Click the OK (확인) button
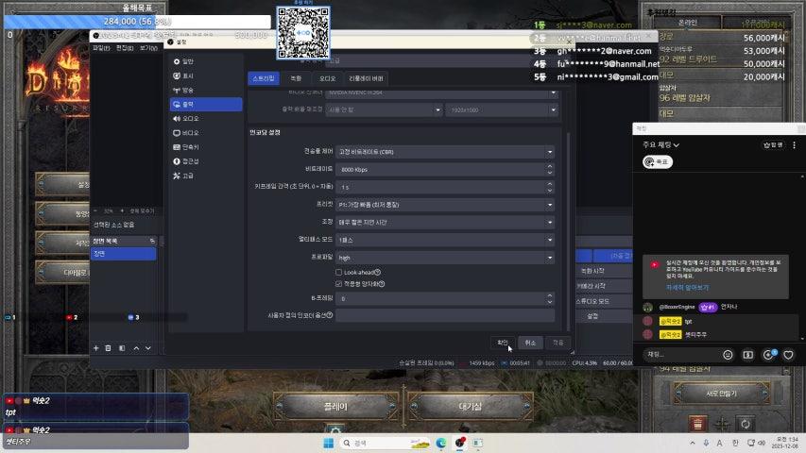 (502, 343)
